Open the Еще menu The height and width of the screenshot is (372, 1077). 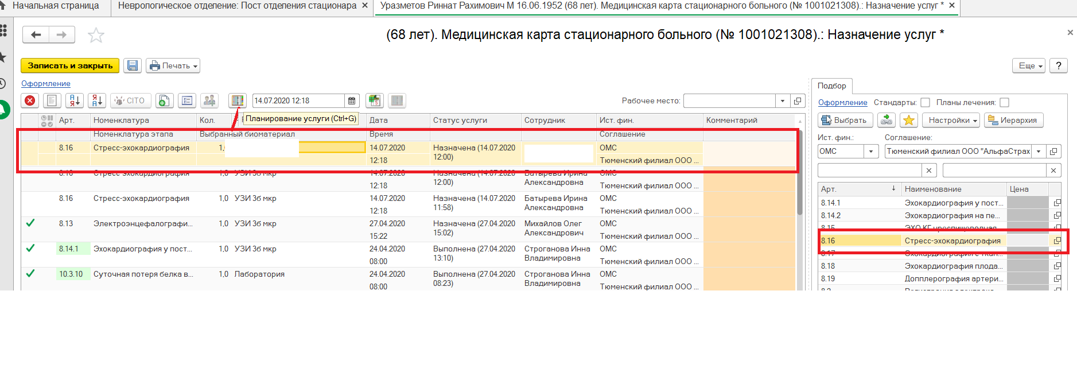coord(1030,65)
